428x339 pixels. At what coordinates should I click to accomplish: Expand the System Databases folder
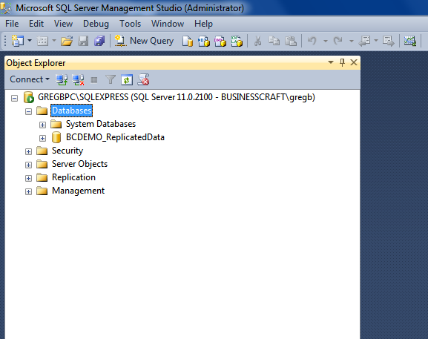coord(42,125)
